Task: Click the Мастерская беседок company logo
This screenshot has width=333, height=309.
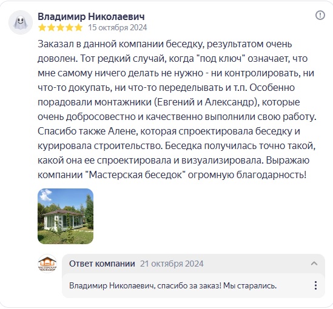Action: click(x=47, y=264)
